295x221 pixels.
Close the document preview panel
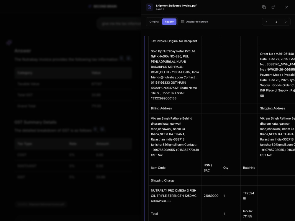point(286,7)
